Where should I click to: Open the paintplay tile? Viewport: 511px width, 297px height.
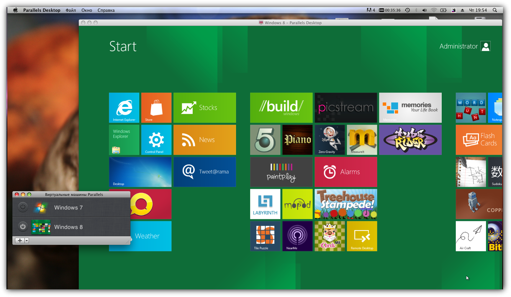281,172
